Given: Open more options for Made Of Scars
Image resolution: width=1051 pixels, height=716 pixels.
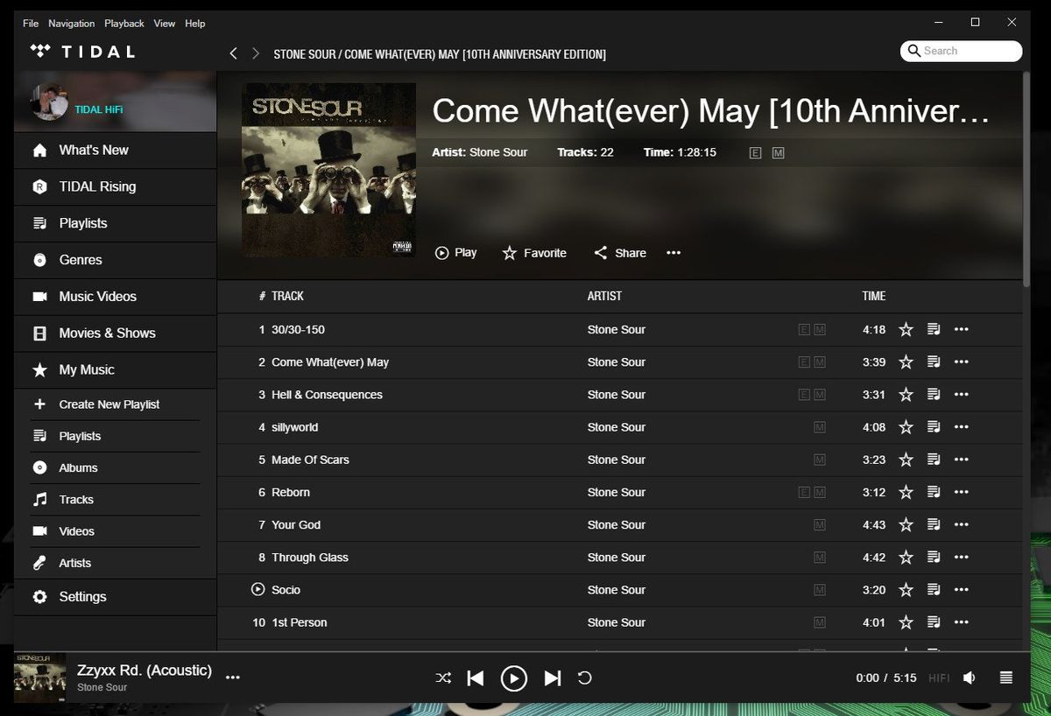Looking at the screenshot, I should point(962,460).
